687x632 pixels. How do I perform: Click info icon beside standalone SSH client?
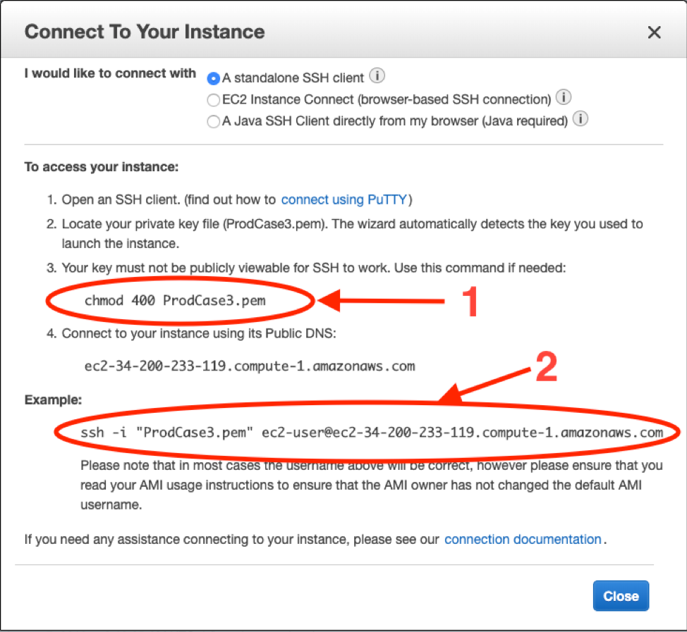[377, 76]
